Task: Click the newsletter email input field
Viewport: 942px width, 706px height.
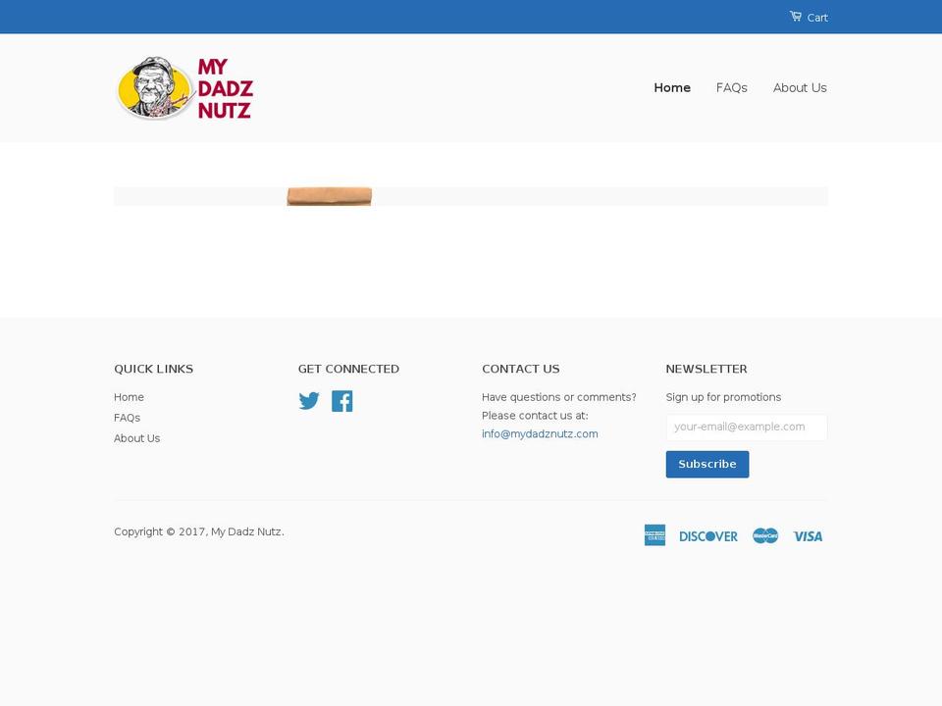Action: pyautogui.click(x=747, y=427)
